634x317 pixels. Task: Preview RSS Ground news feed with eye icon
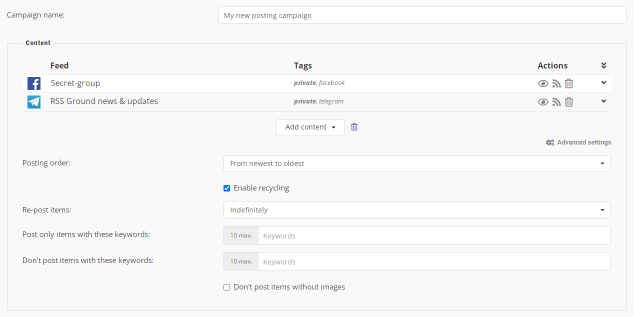(x=543, y=102)
